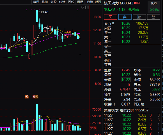Click the 撤 cancel order button
Viewport: 163px width, 135px height.
click(x=139, y=17)
